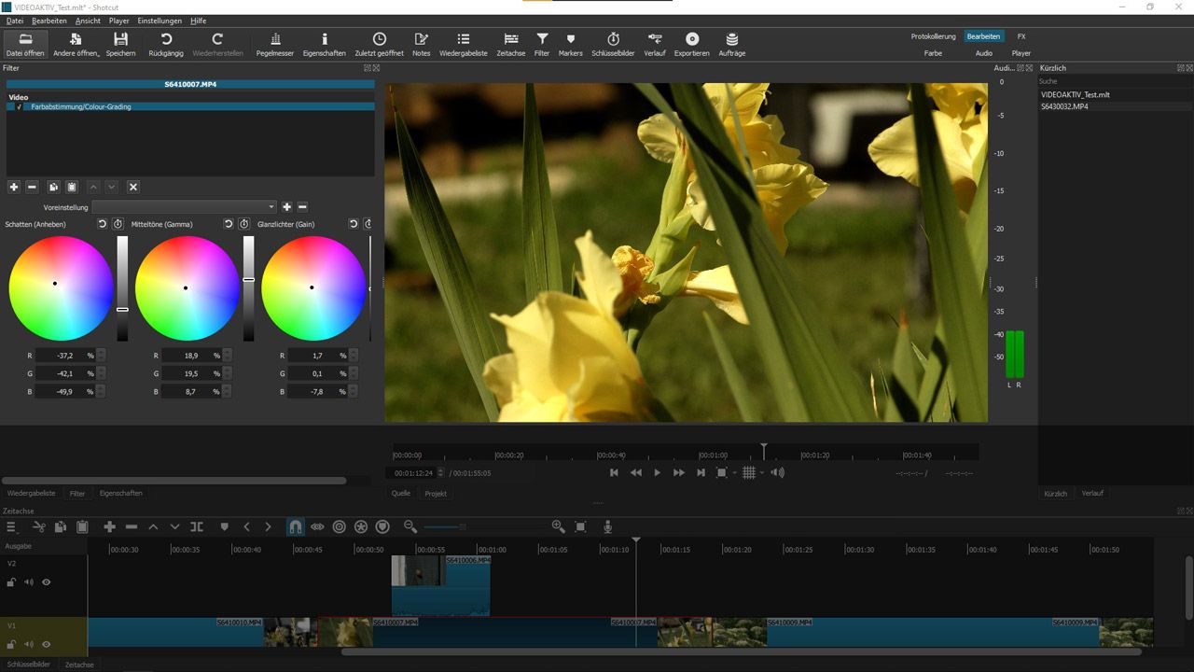Open the Schlüsselbilder panel

(x=614, y=42)
